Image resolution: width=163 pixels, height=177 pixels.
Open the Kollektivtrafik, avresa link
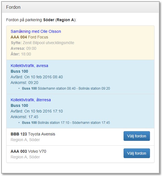coord(29,66)
